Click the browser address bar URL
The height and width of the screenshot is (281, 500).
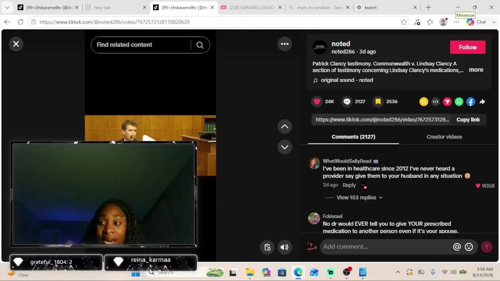pos(114,22)
